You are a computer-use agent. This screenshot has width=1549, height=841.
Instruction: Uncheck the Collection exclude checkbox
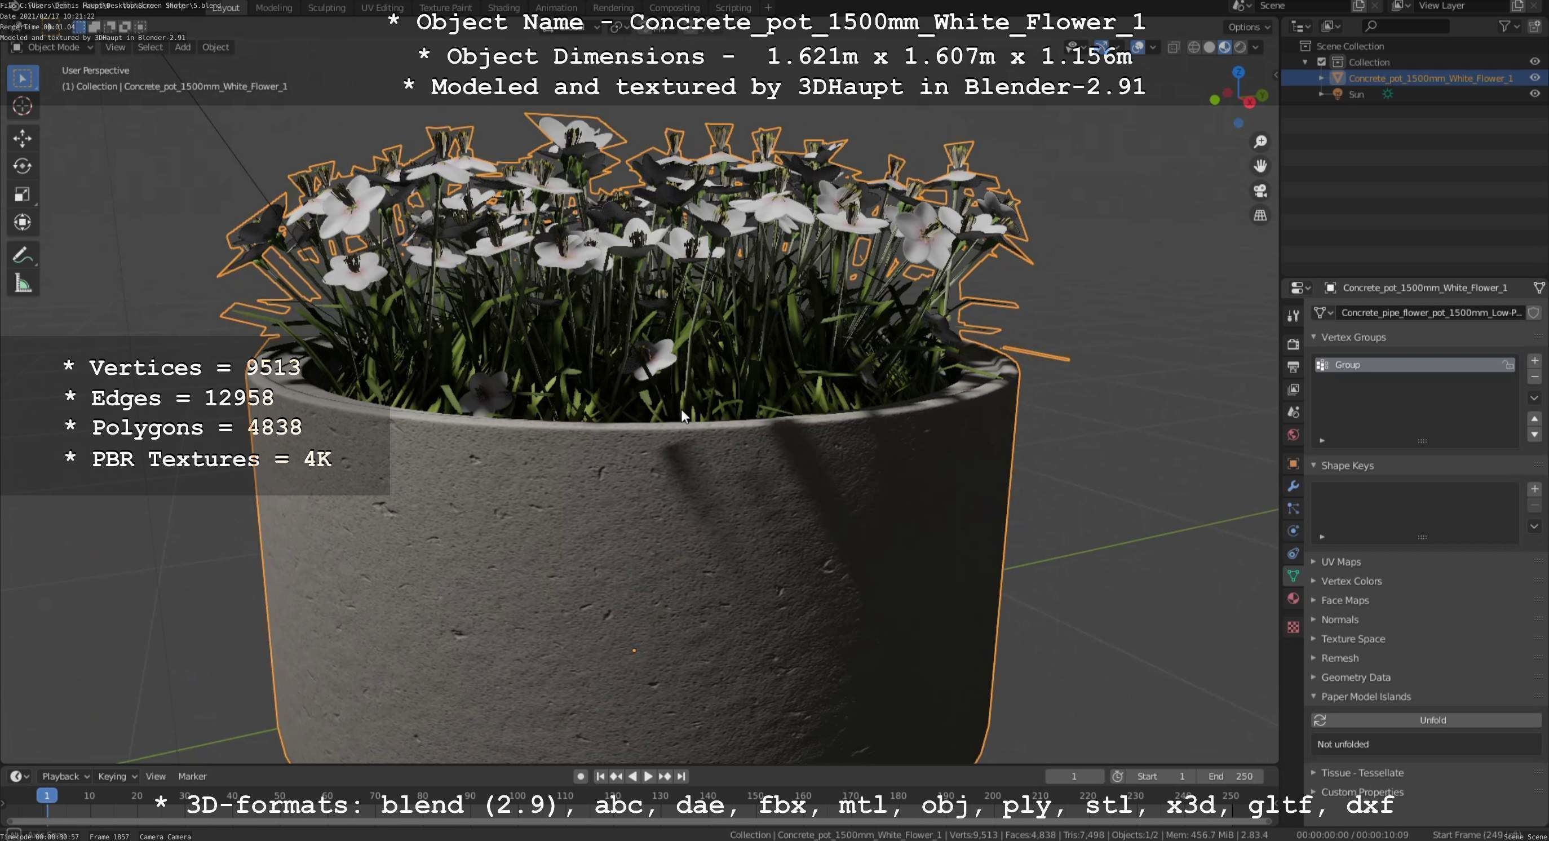pos(1322,62)
